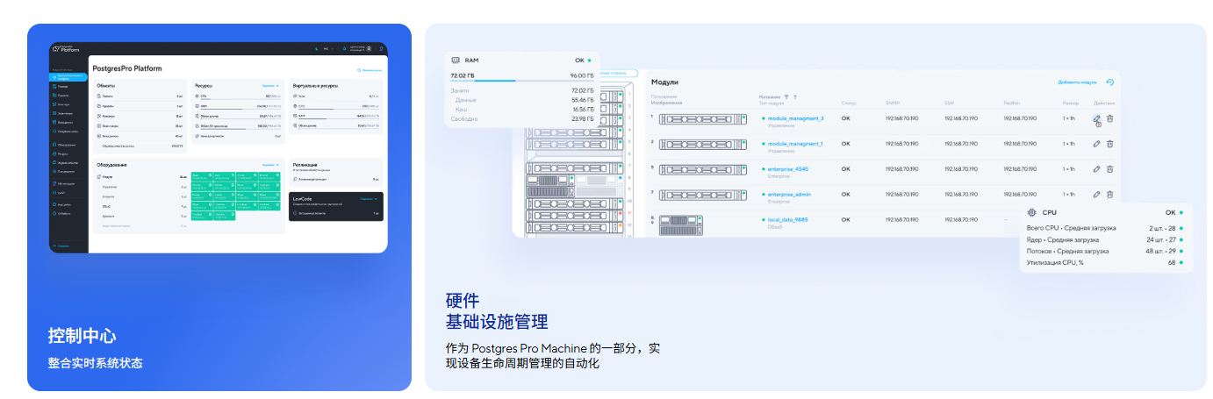Click the Добавить модуль link
Image resolution: width=1213 pixels, height=399 pixels.
pos(1077,82)
